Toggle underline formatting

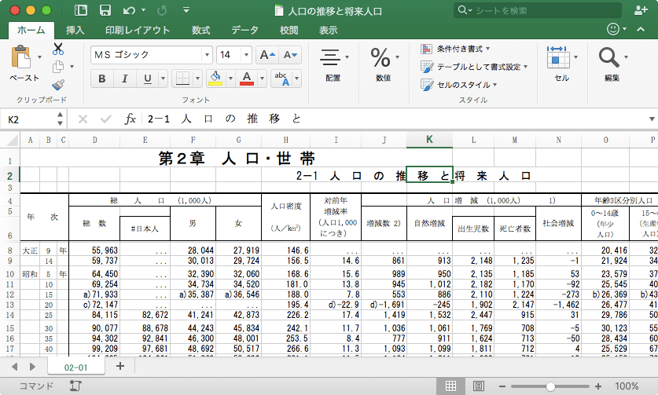[x=147, y=79]
